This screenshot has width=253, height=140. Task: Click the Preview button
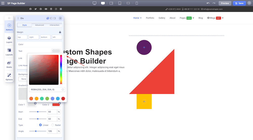pyautogui.click(x=225, y=3)
